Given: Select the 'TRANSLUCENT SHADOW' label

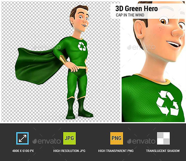Looking at the screenshot, I should click(x=163, y=151).
